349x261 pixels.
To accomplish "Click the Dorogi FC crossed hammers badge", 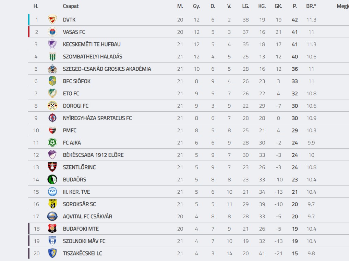I will click(x=52, y=106).
